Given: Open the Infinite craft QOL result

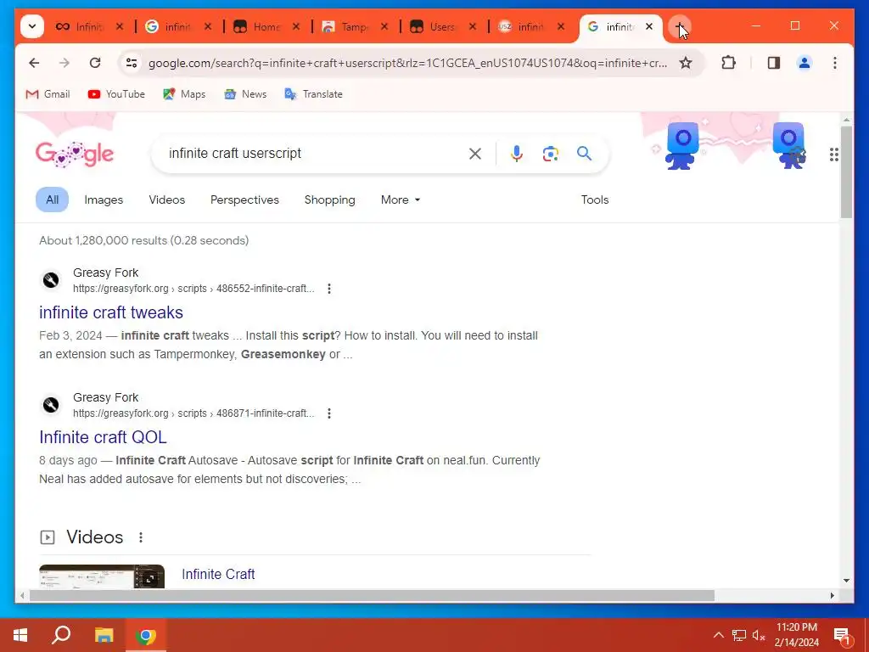Looking at the screenshot, I should pyautogui.click(x=103, y=437).
